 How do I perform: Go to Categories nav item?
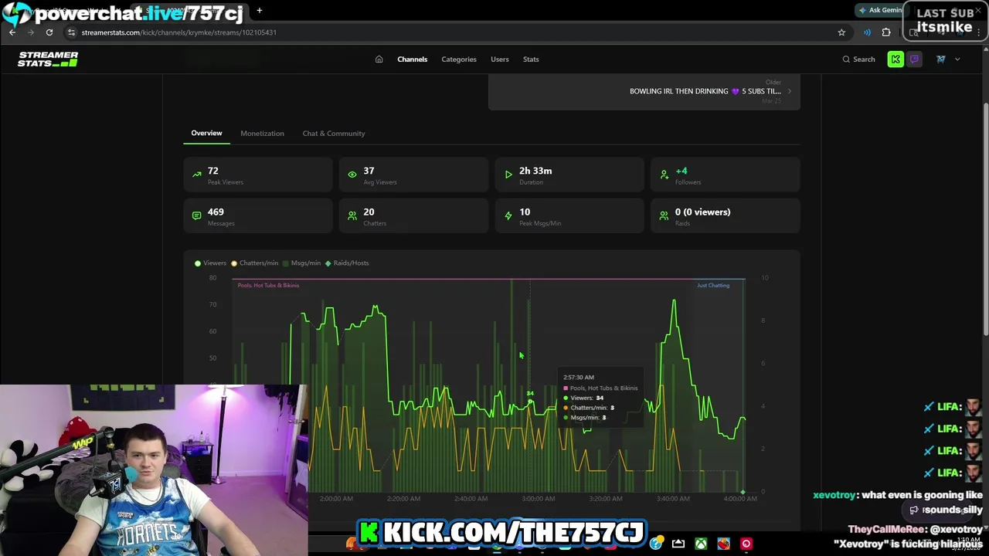[x=459, y=59]
